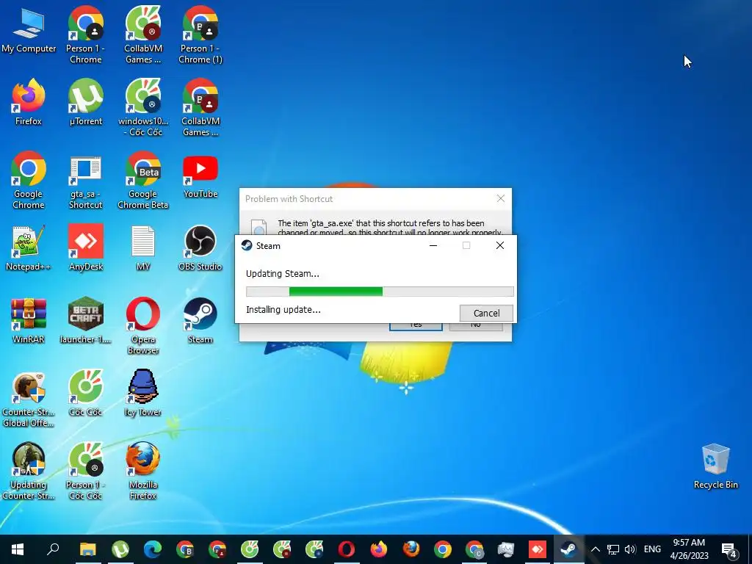Change input language from ENG

point(652,549)
